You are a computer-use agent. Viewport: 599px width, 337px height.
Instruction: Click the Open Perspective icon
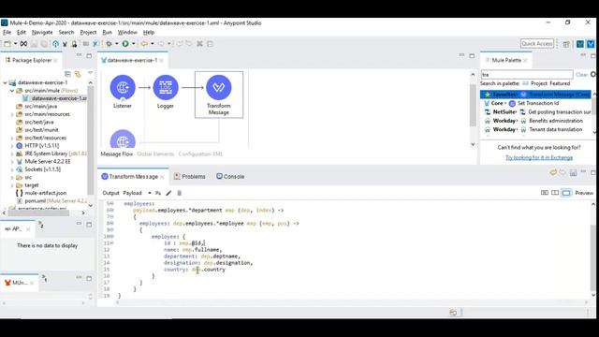[x=566, y=44]
